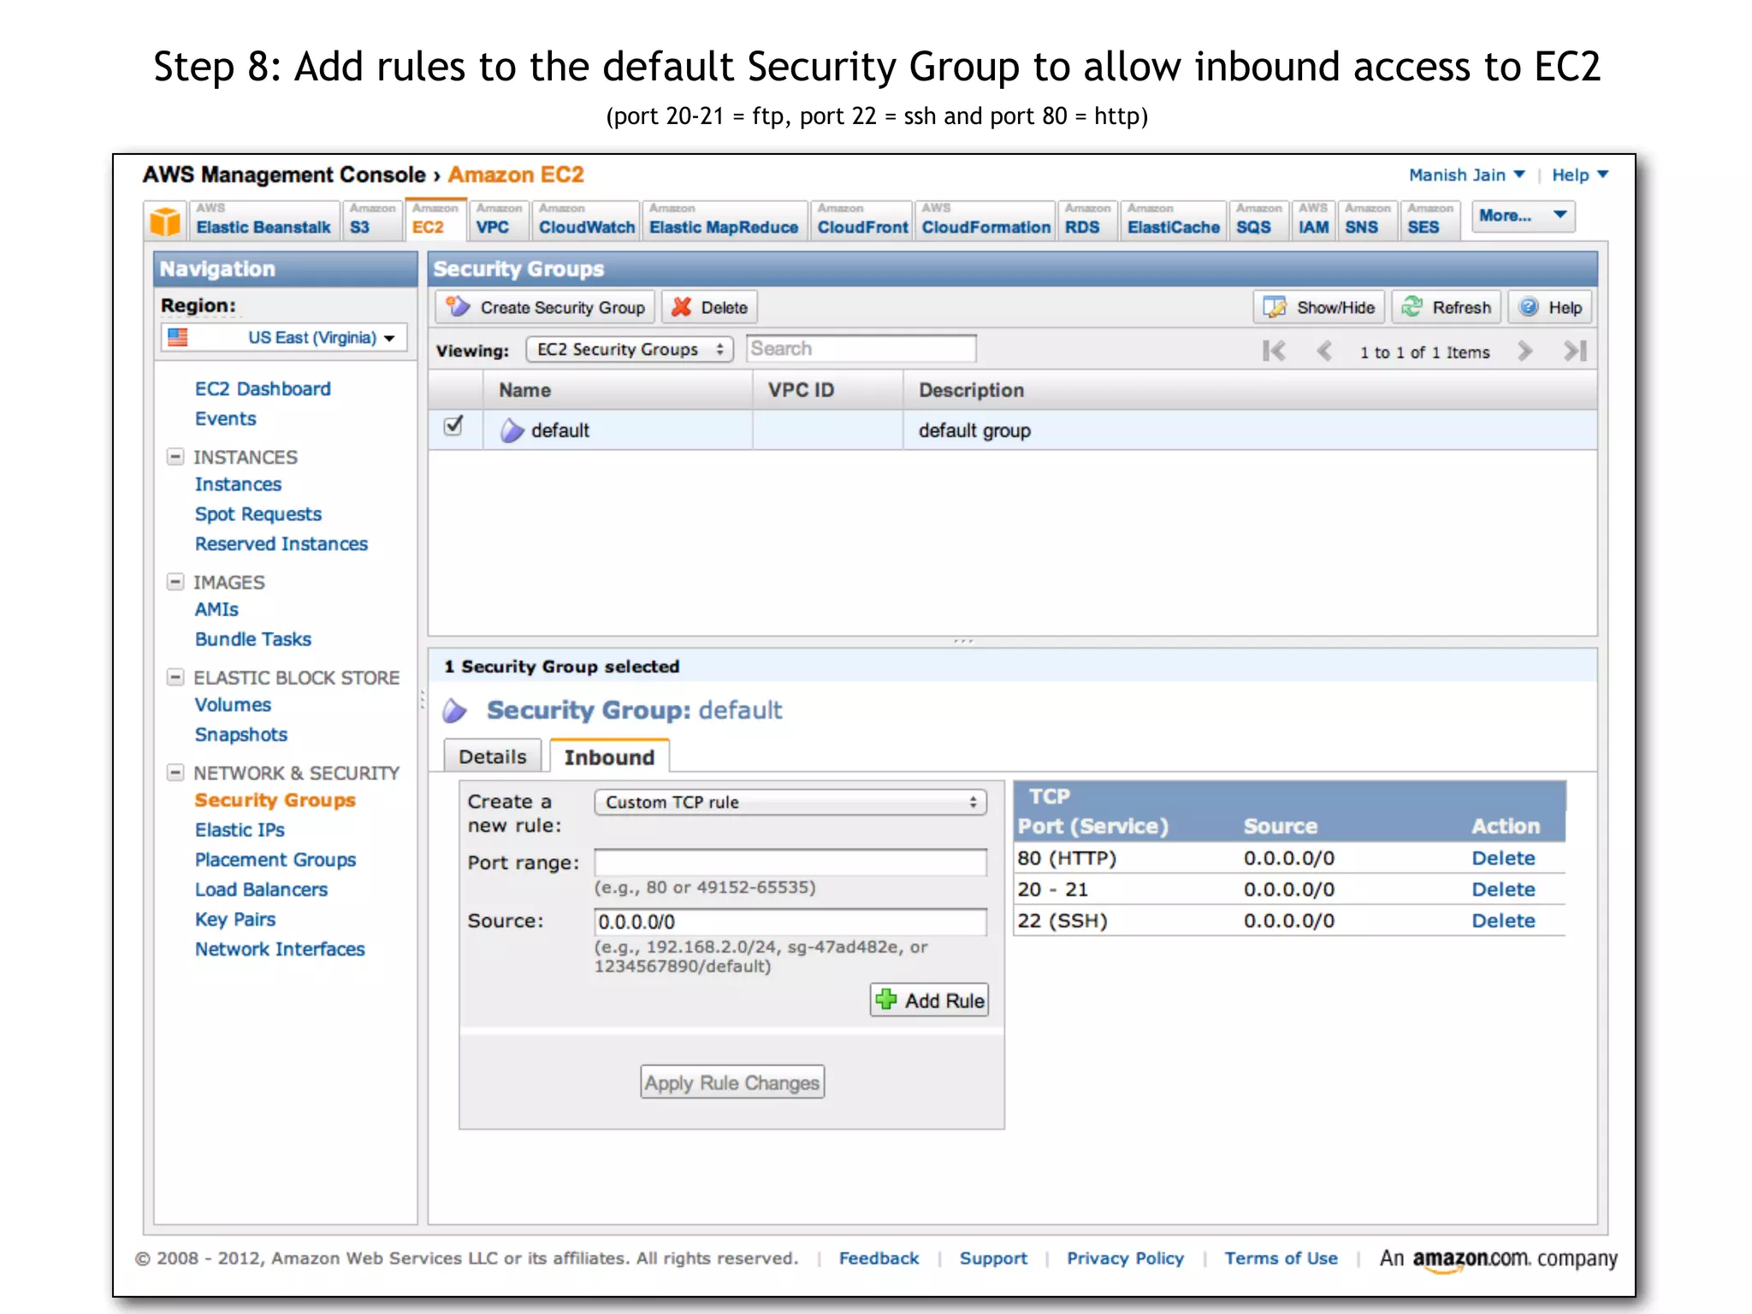Open Elastic IPs link
The width and height of the screenshot is (1752, 1314).
click(x=240, y=830)
